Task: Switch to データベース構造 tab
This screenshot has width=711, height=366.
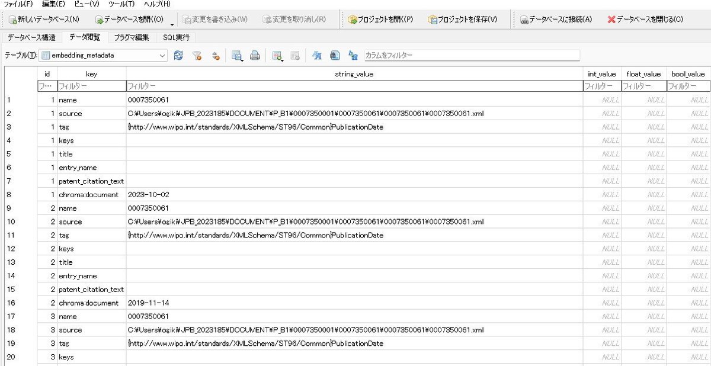Action: click(32, 37)
